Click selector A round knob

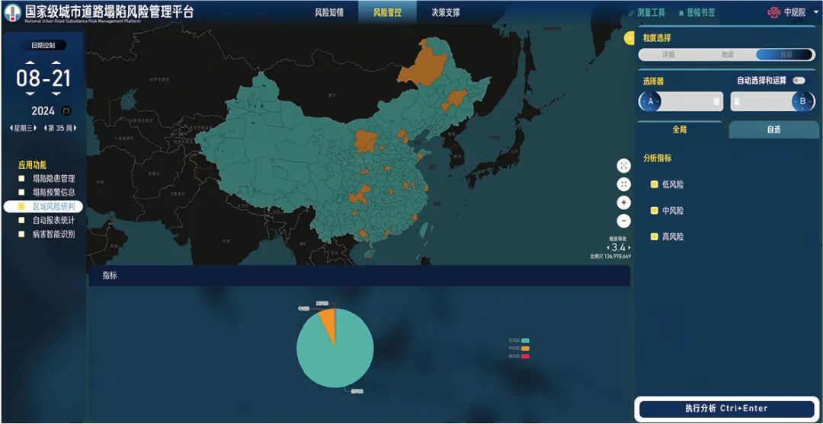coord(650,101)
